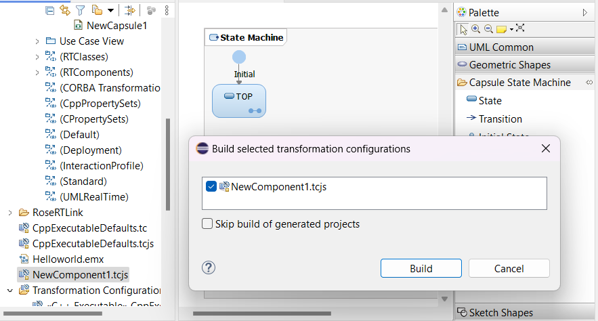Viewport: 598px width, 321px height.
Task: Enable Skip build of generated projects
Action: tap(208, 224)
